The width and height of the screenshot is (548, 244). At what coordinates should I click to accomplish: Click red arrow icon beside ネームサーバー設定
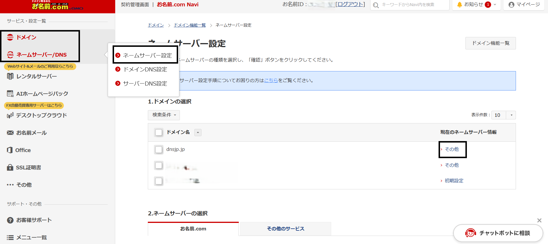pos(118,55)
